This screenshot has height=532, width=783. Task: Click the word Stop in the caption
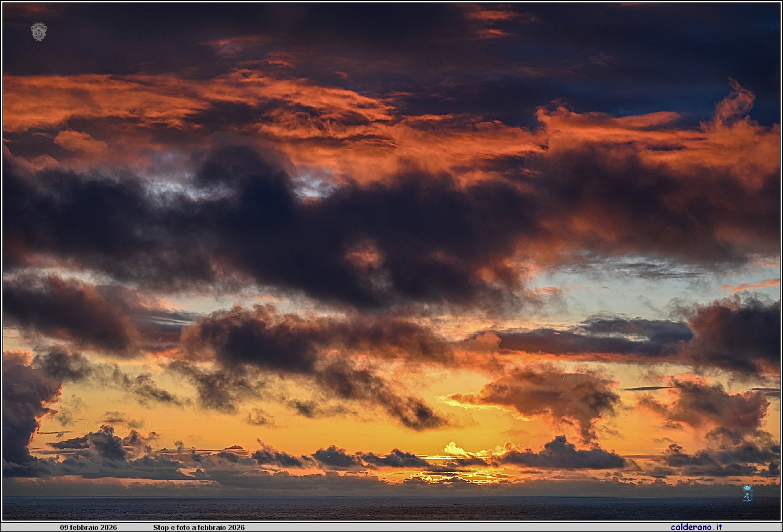tap(160, 527)
